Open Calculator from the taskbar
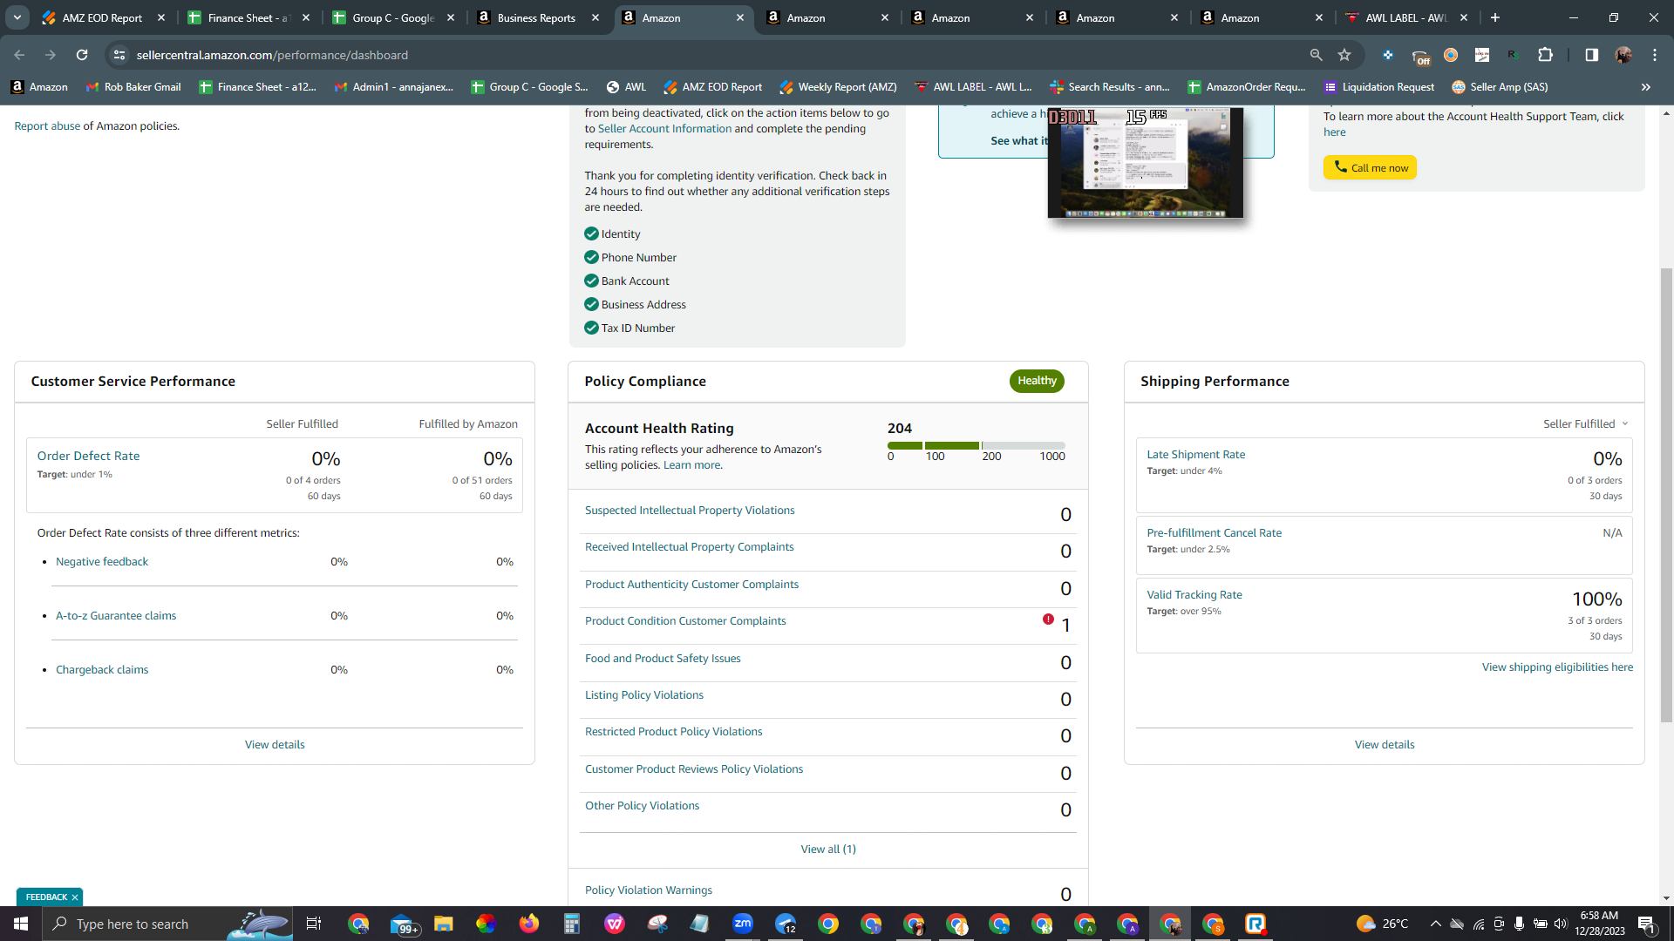Screen dimensions: 1674x941 pyautogui.click(x=572, y=924)
